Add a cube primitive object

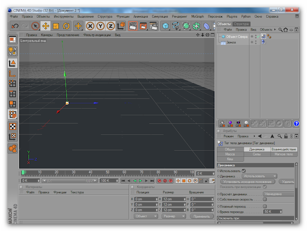[165, 26]
